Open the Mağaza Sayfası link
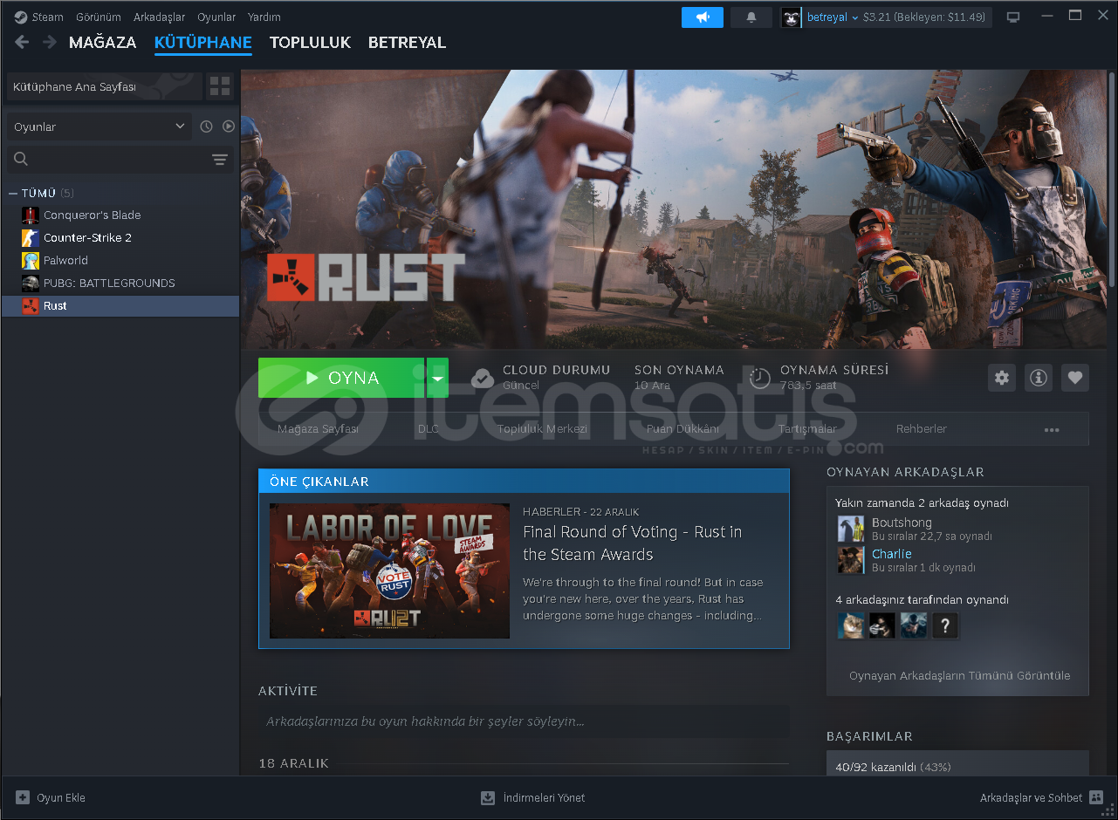1118x820 pixels. 318,429
